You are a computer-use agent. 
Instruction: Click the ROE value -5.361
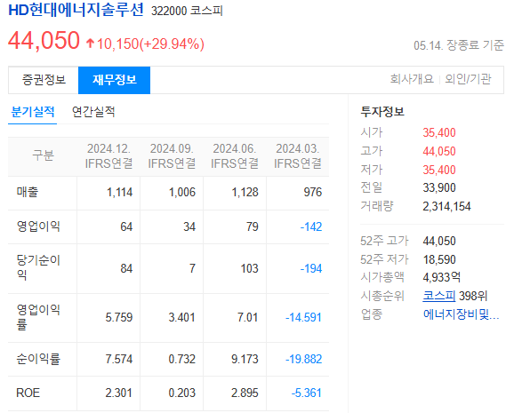(306, 393)
